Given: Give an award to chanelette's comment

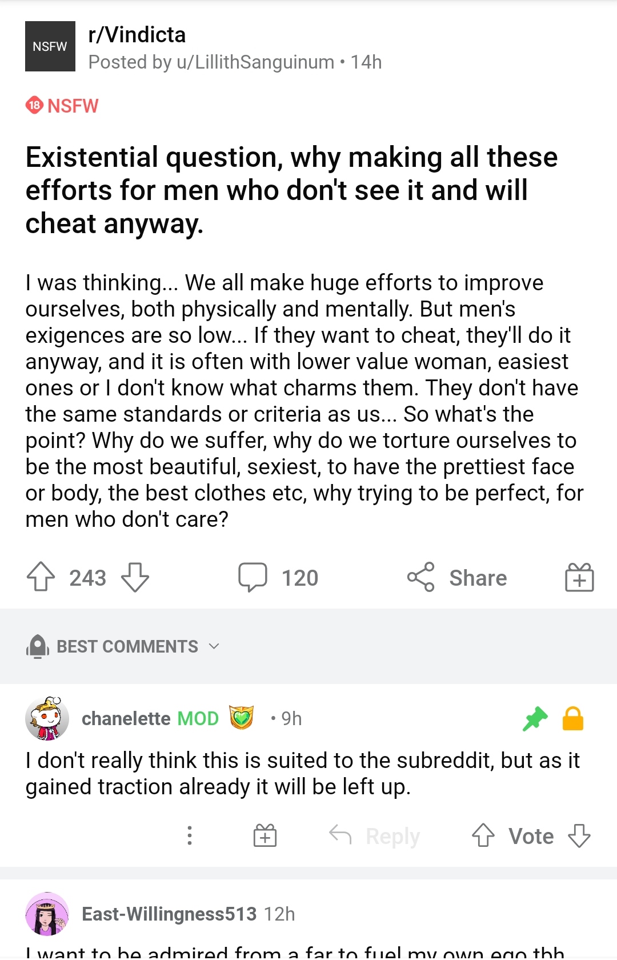Looking at the screenshot, I should point(265,835).
